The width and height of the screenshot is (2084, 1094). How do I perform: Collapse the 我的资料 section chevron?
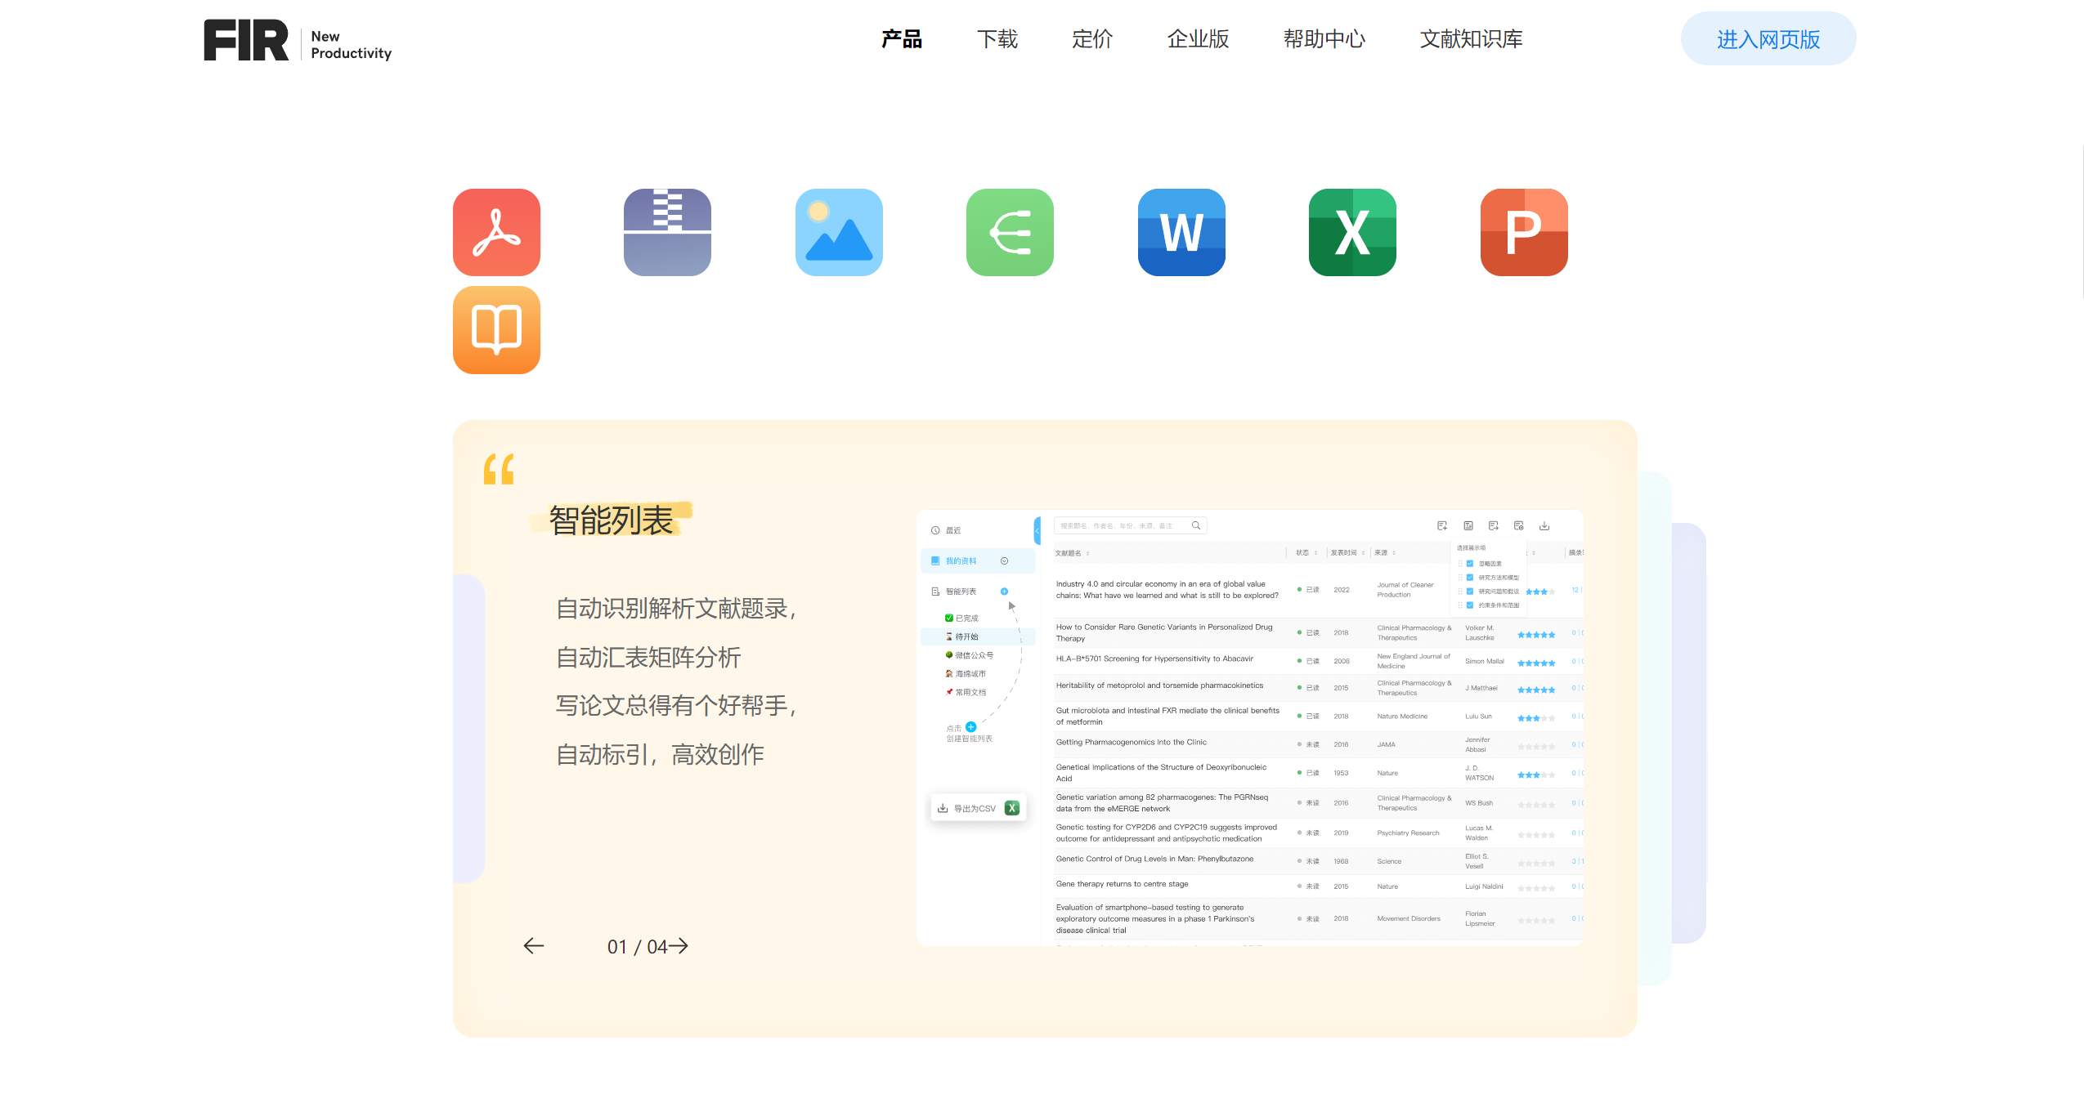pos(1004,561)
